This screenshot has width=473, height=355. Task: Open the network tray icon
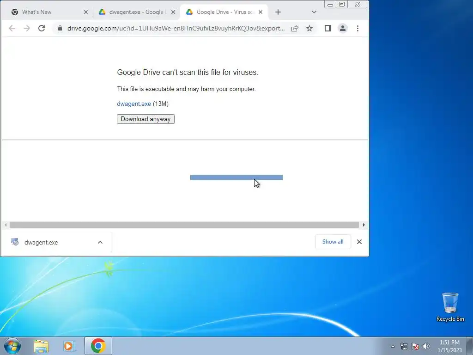coord(404,347)
